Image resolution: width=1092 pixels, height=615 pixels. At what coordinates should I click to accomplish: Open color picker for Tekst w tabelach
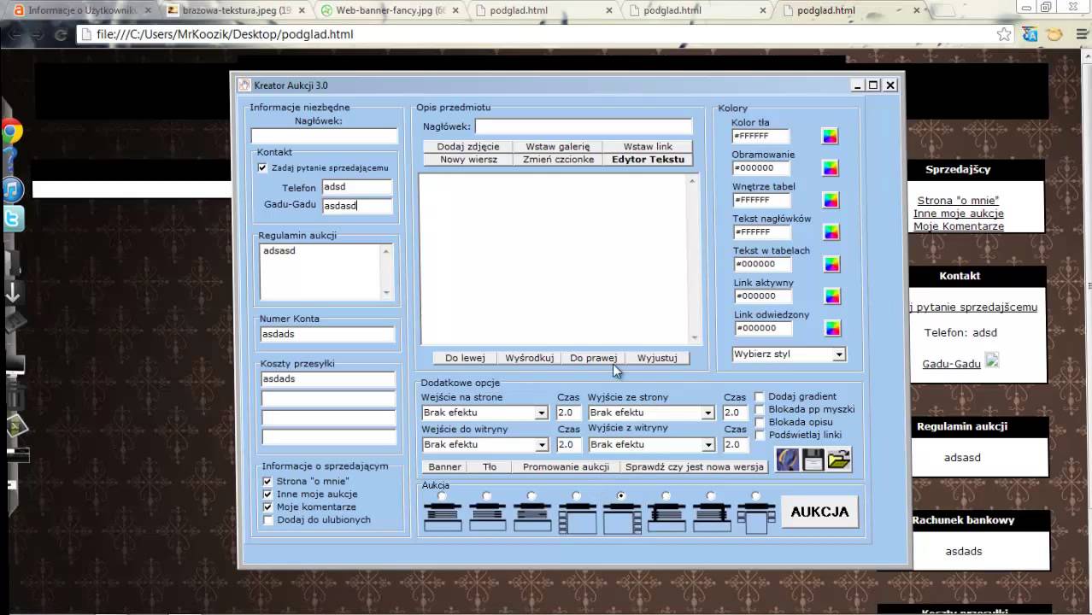(x=831, y=264)
